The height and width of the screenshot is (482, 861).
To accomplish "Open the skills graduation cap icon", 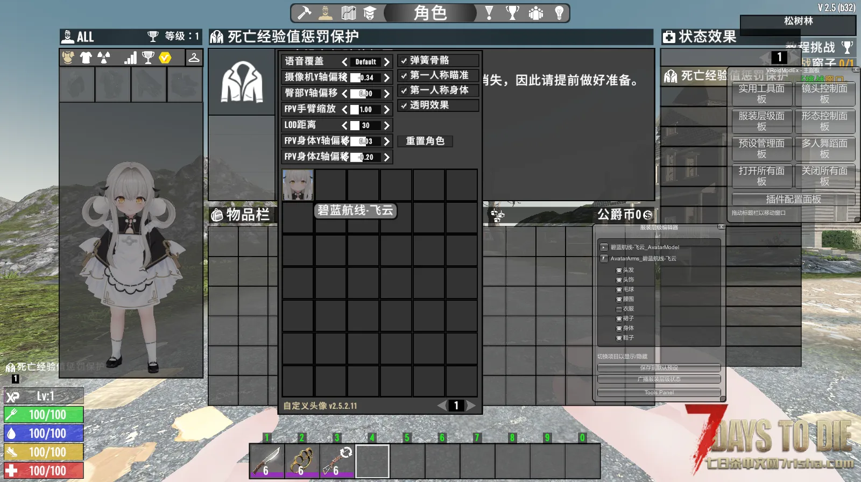I will 370,13.
